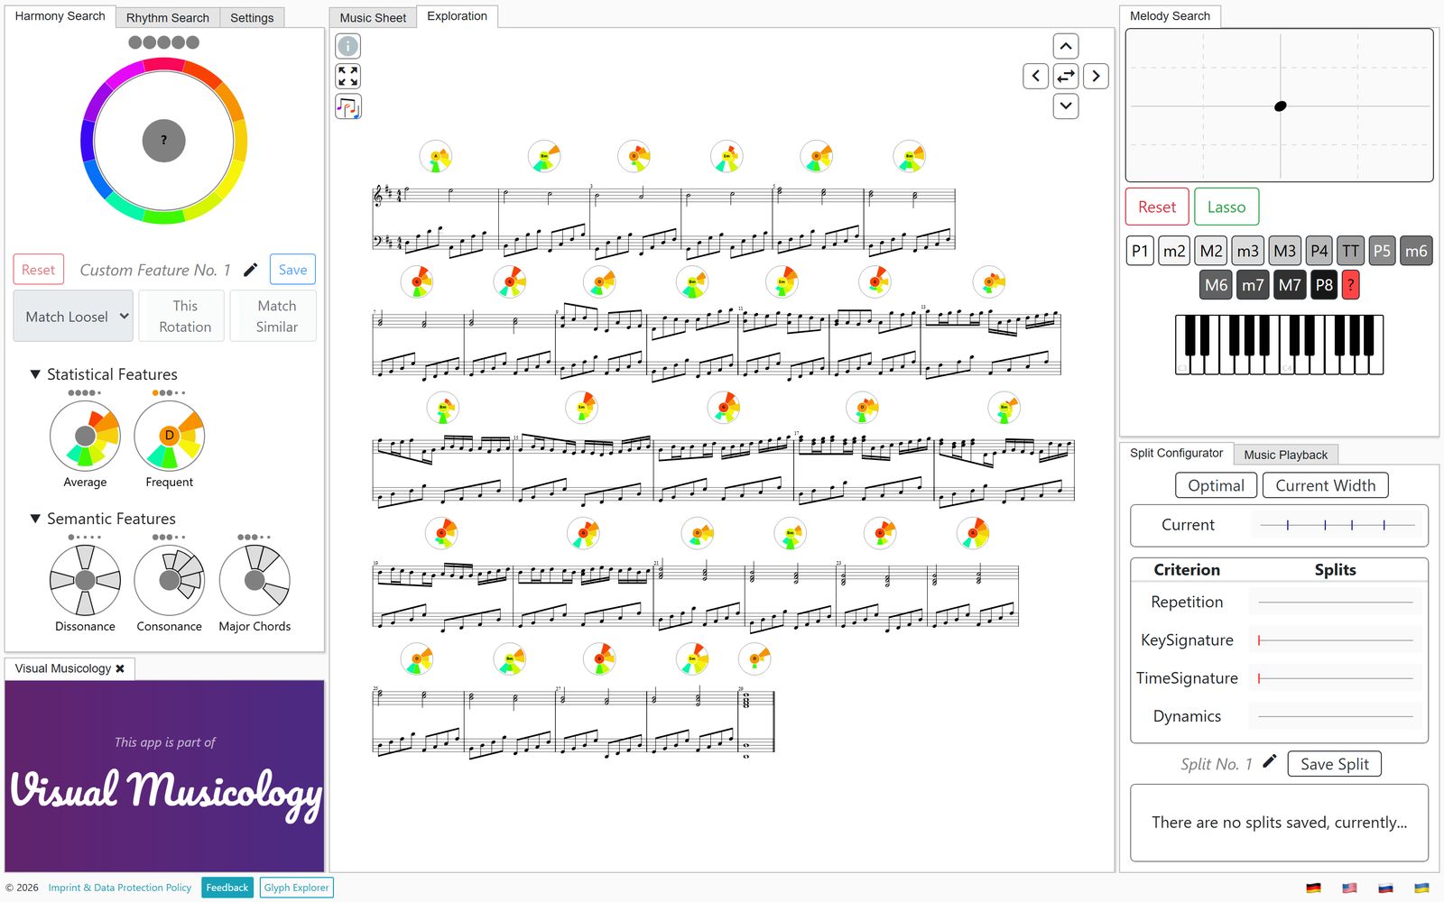Screen dimensions: 1444x902
Task: Edit Custom Feature No. 1 name pencil
Action: pyautogui.click(x=251, y=270)
